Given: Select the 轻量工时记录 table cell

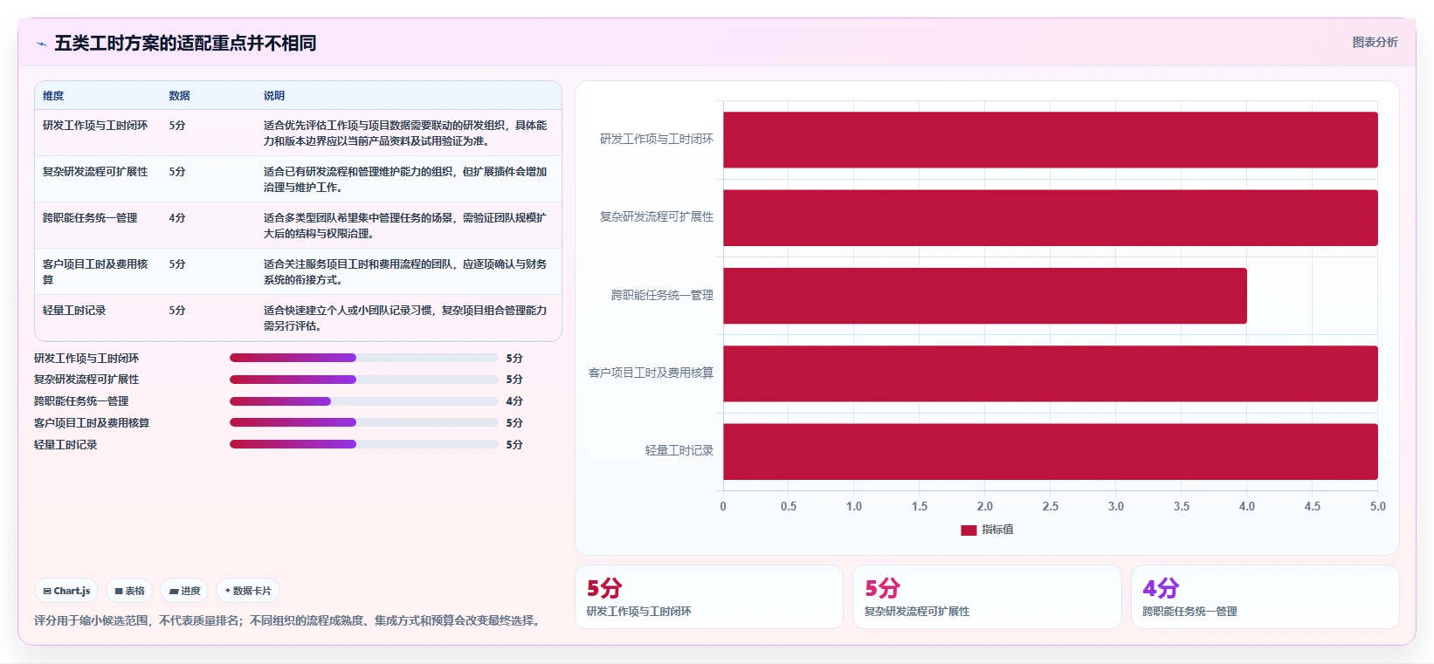Looking at the screenshot, I should (74, 311).
